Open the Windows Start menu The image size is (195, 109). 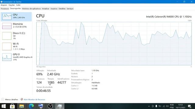(x=4, y=106)
